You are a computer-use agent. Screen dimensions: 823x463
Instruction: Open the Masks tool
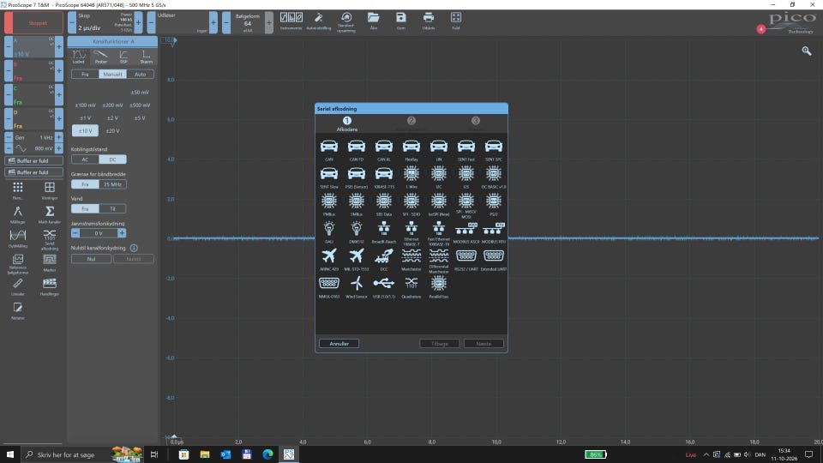[50, 262]
